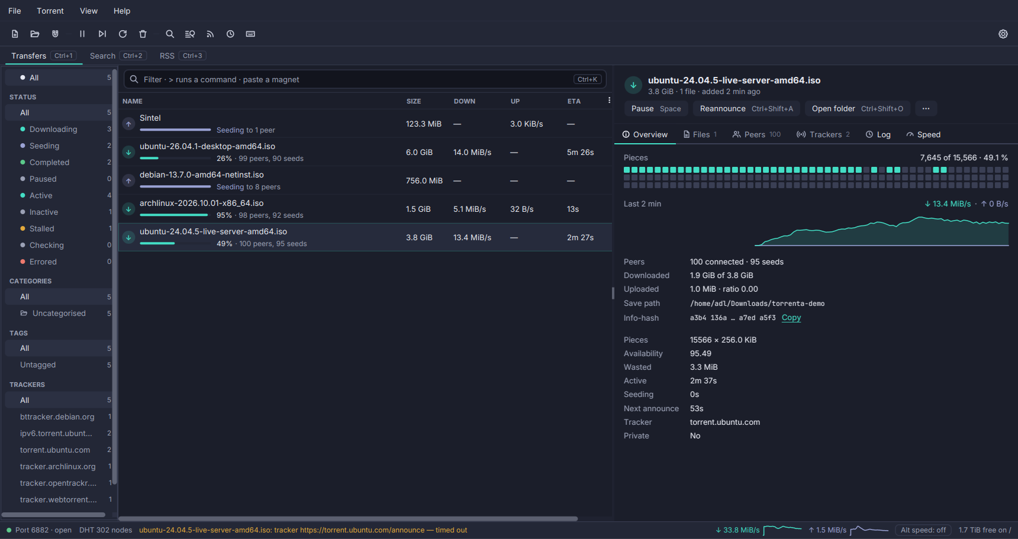Click the add magnet link icon
1018x539 pixels.
tap(55, 34)
